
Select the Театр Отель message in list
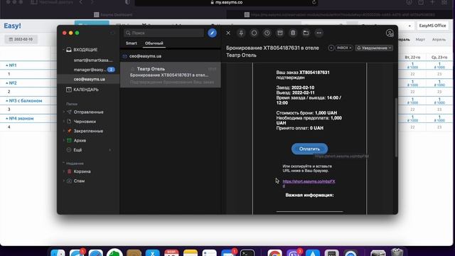coord(171,75)
